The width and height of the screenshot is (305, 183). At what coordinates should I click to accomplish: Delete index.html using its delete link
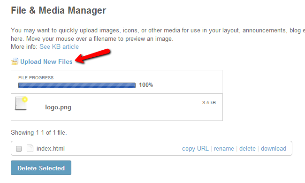[247, 149]
